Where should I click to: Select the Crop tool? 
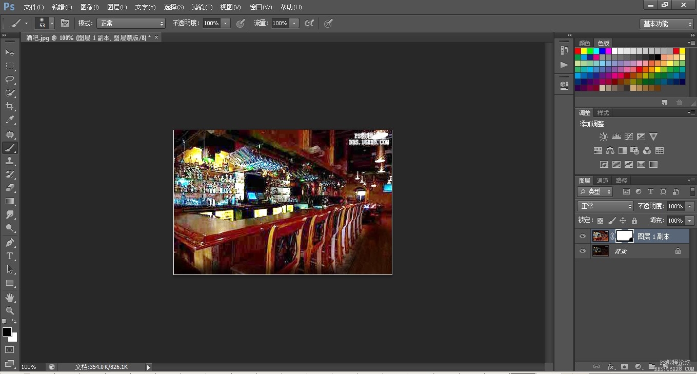pyautogui.click(x=10, y=106)
